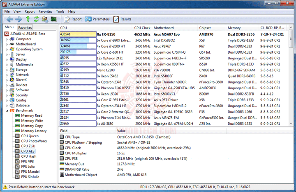Open the Memory Latency benchmark
Viewport: 296px width, 192px height.
click(34, 131)
